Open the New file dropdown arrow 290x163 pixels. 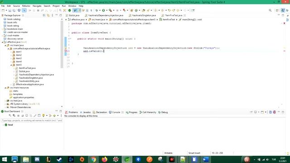click(x=6, y=10)
